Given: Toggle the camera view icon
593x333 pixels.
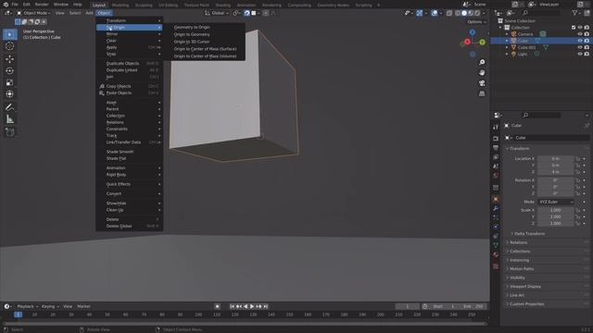Looking at the screenshot, I should coord(482,83).
